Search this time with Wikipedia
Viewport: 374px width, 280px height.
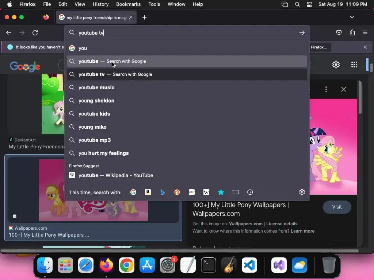coord(206,192)
